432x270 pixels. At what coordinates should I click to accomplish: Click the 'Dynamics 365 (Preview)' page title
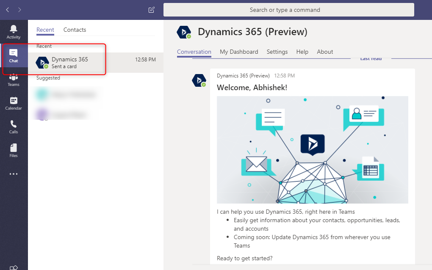(253, 32)
